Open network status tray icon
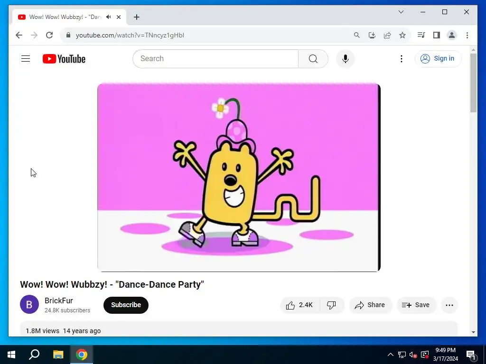Screen dimensions: 486x364 tap(402, 355)
